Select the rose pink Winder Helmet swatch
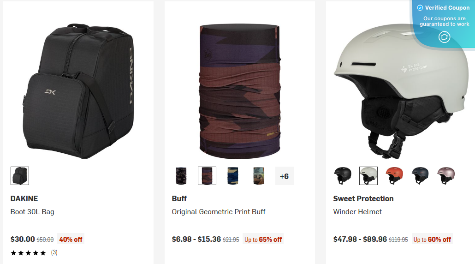The height and width of the screenshot is (264, 475). tap(446, 176)
